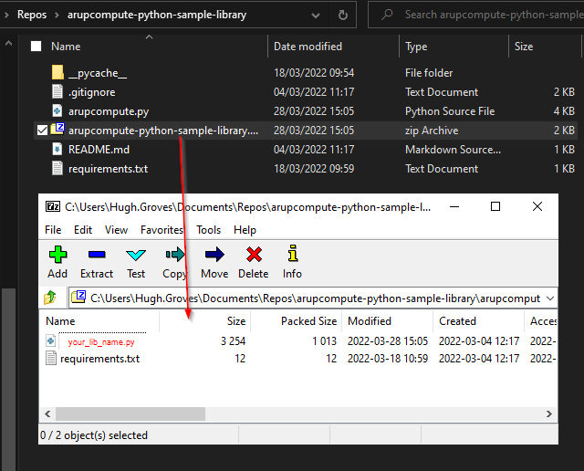
Task: Click Explorer sidebar vertical scrollbar thumb
Action: [8, 380]
